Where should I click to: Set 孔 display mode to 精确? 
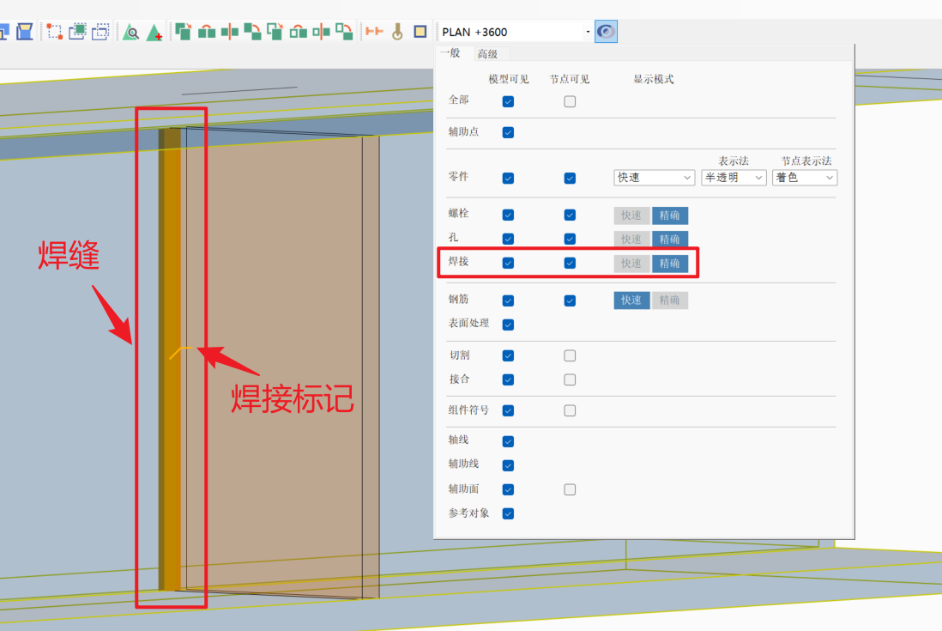[x=670, y=240]
